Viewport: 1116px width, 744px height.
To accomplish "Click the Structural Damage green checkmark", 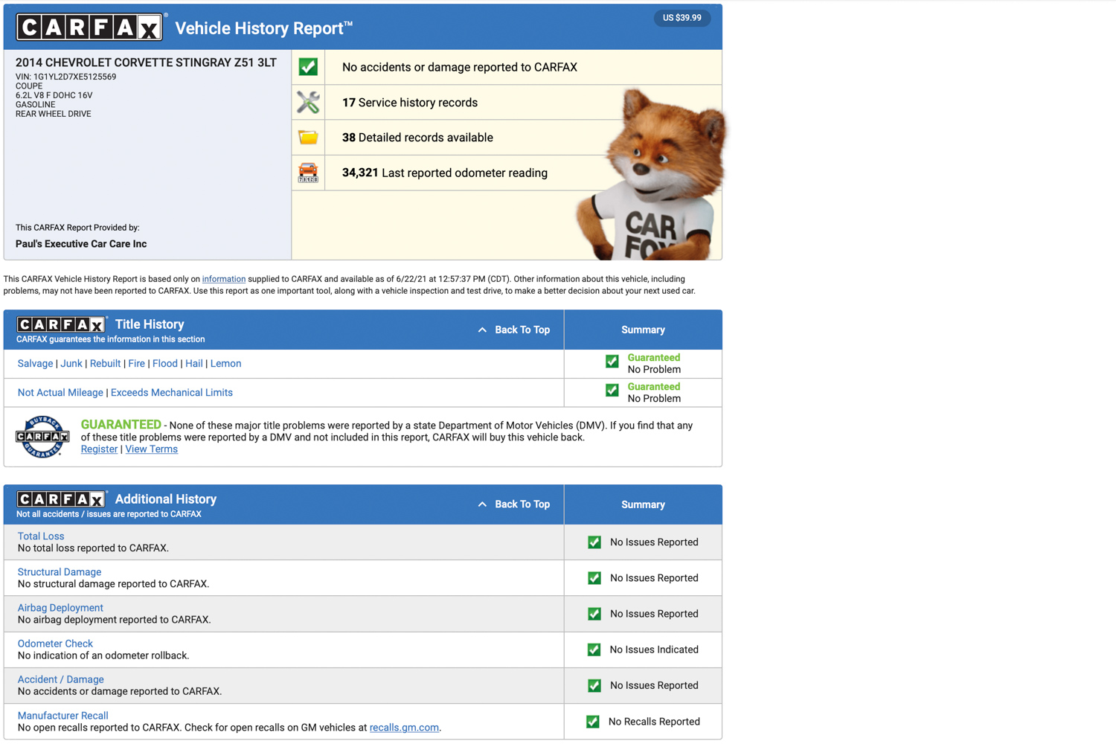I will (x=594, y=578).
